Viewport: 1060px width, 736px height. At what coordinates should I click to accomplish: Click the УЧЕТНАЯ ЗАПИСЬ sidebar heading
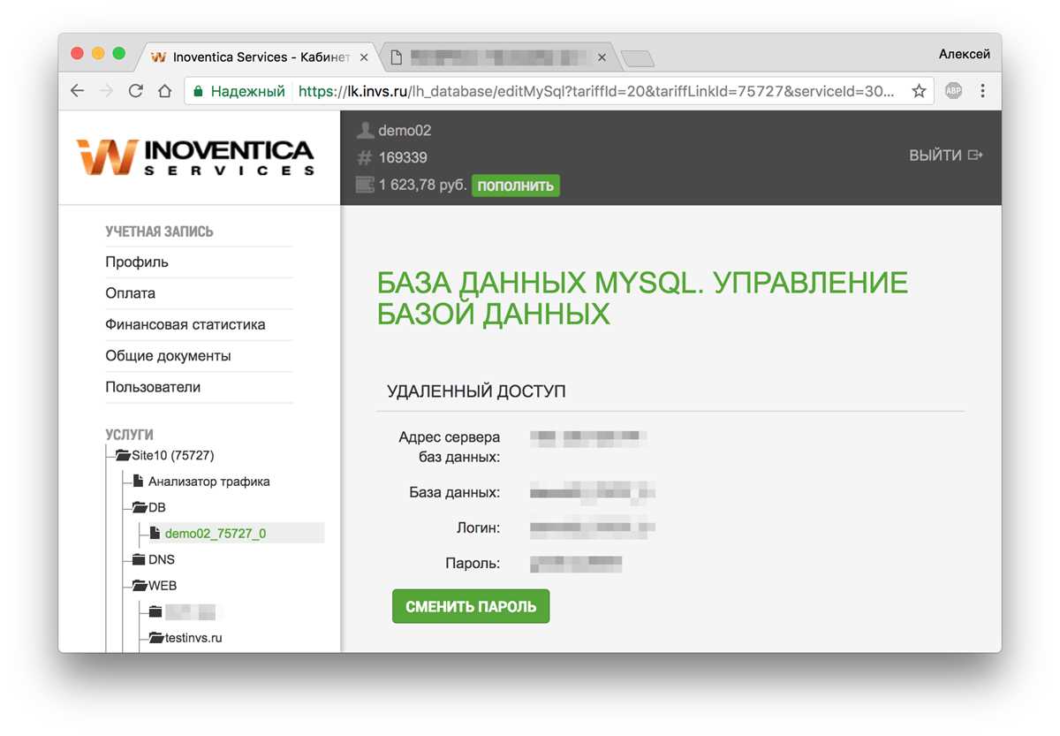[x=159, y=231]
